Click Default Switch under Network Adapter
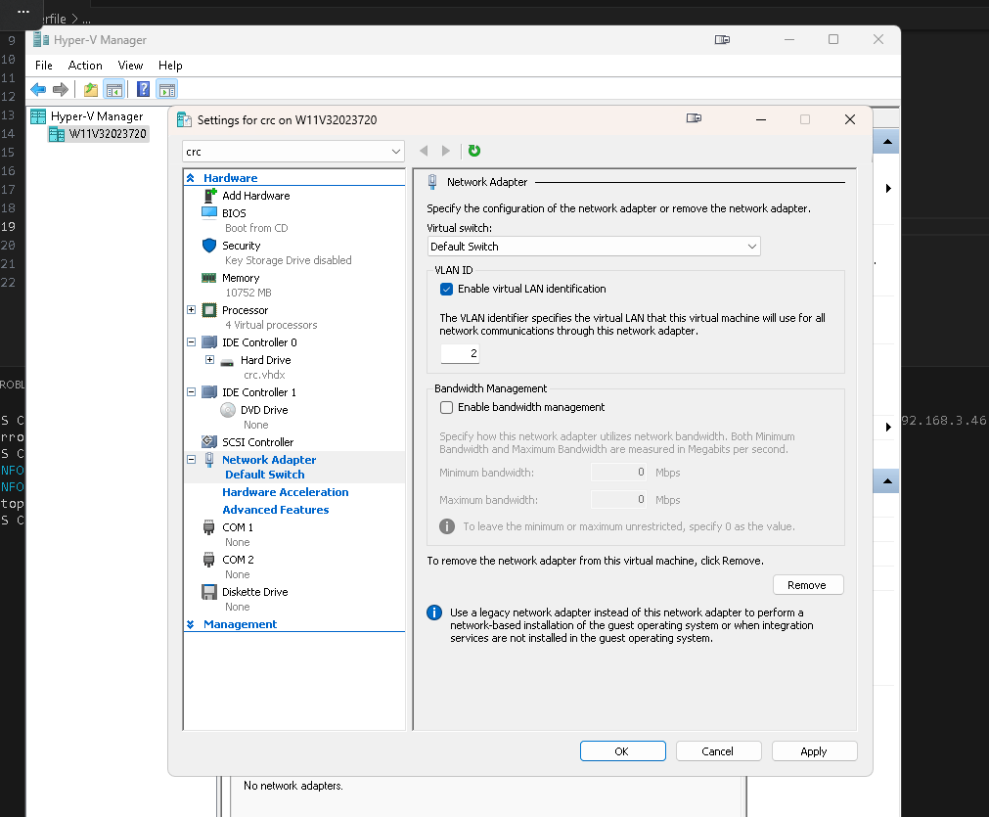Viewport: 989px width, 817px height. pos(264,475)
